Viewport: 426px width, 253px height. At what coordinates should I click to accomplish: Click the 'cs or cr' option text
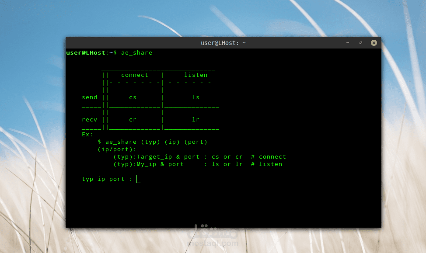(227, 157)
